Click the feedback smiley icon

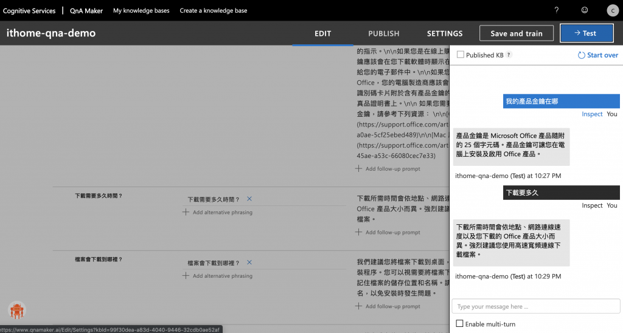(585, 10)
